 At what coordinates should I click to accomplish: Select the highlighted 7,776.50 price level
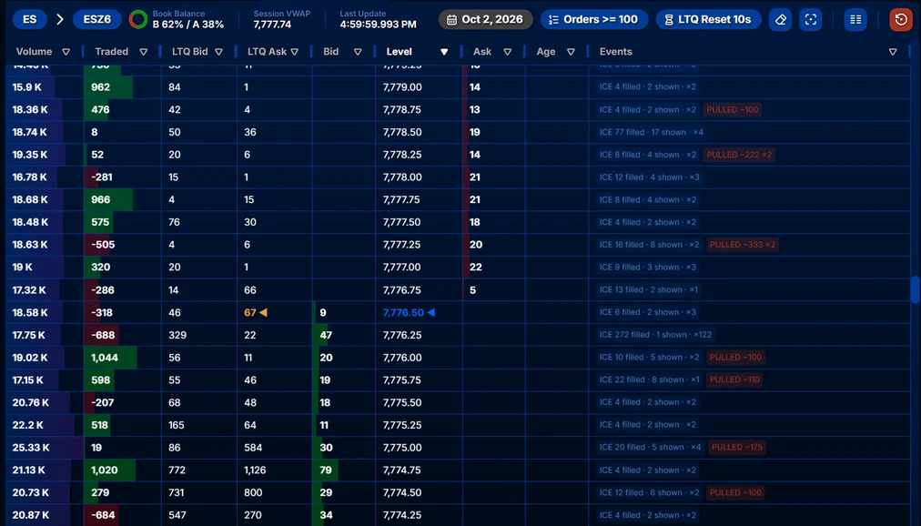pos(403,313)
